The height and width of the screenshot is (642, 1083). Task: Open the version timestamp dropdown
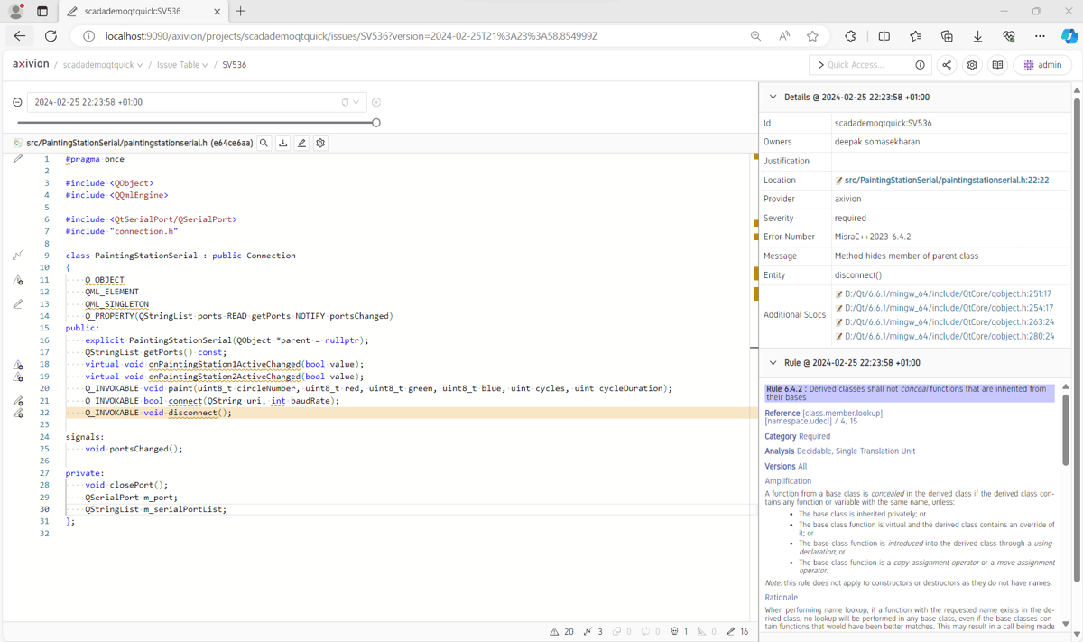tap(356, 102)
